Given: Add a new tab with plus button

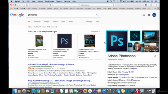Looking at the screenshot, I should 158,8.
